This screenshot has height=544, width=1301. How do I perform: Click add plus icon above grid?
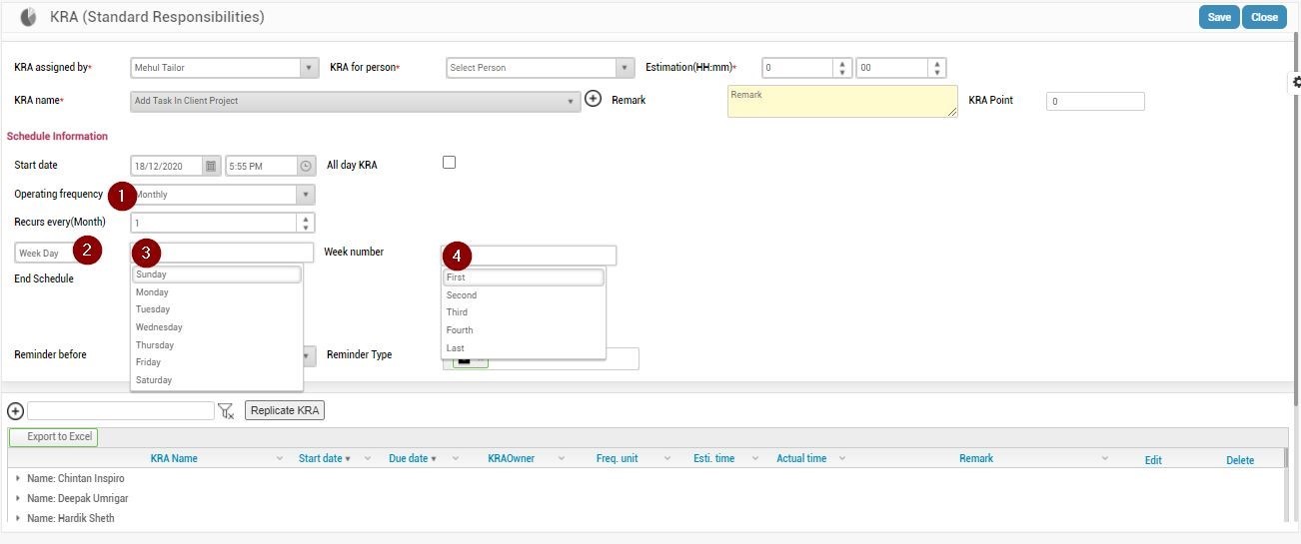15,411
